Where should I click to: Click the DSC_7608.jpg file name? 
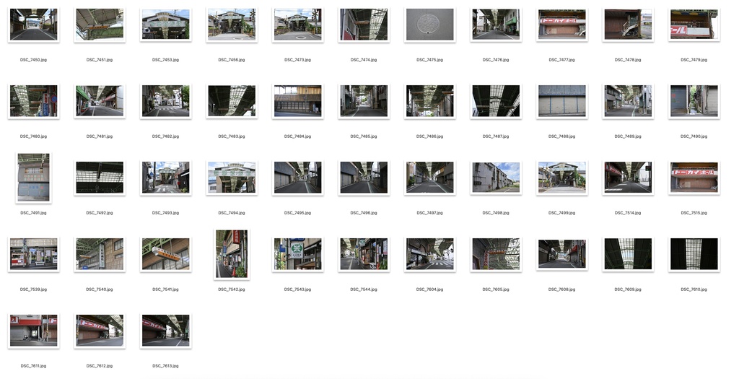(561, 289)
